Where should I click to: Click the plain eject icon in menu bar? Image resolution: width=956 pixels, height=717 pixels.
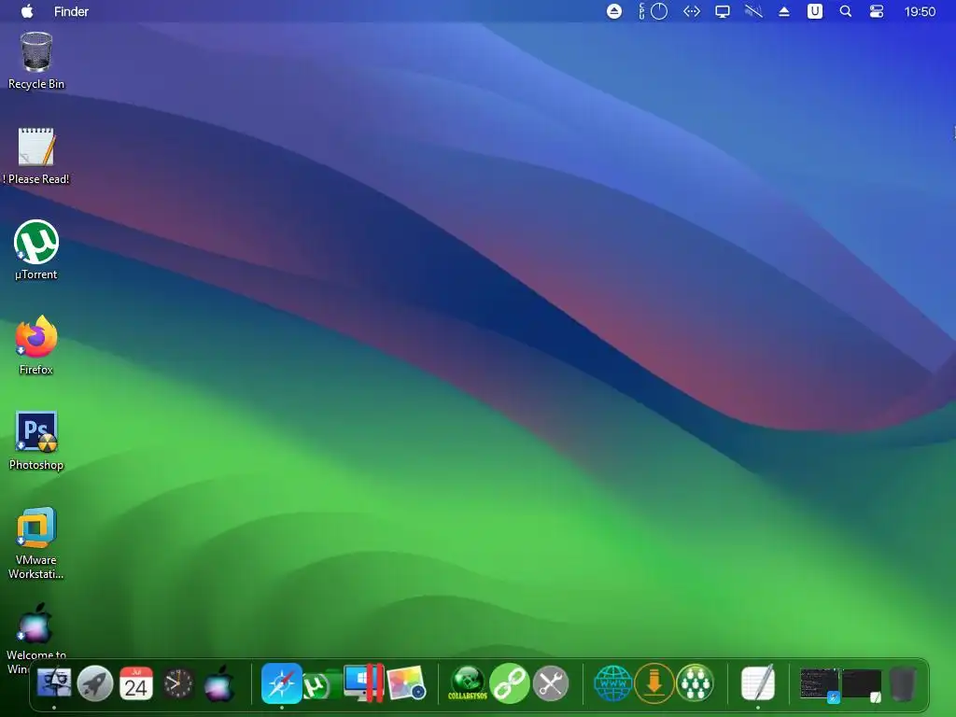click(x=784, y=11)
